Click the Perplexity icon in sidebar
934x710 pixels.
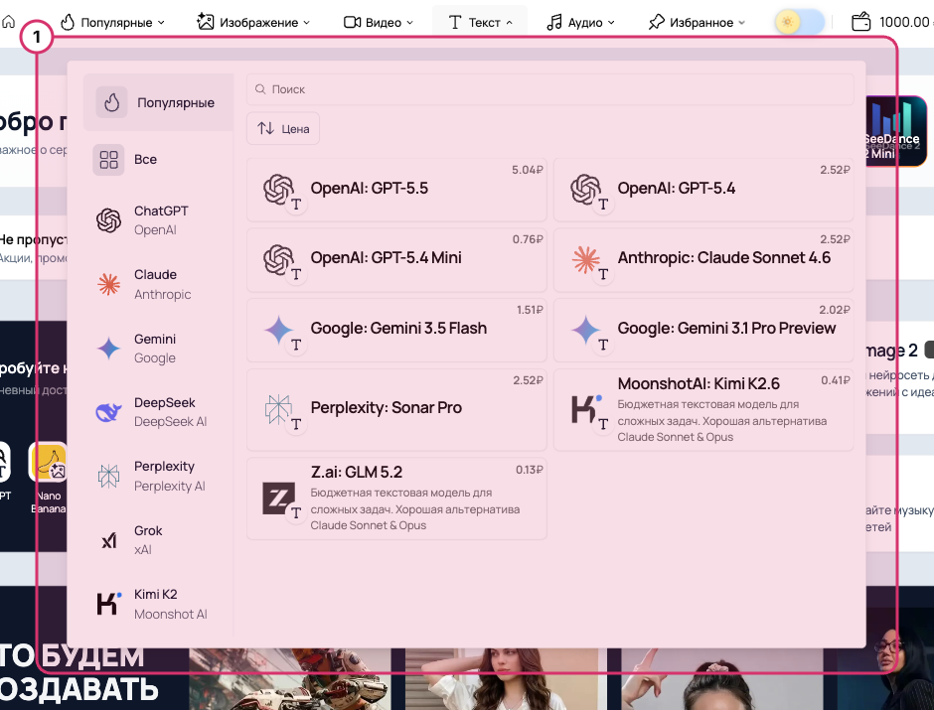[108, 476]
